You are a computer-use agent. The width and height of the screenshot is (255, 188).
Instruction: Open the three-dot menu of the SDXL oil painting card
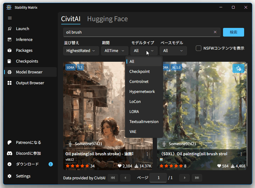pos(241,154)
